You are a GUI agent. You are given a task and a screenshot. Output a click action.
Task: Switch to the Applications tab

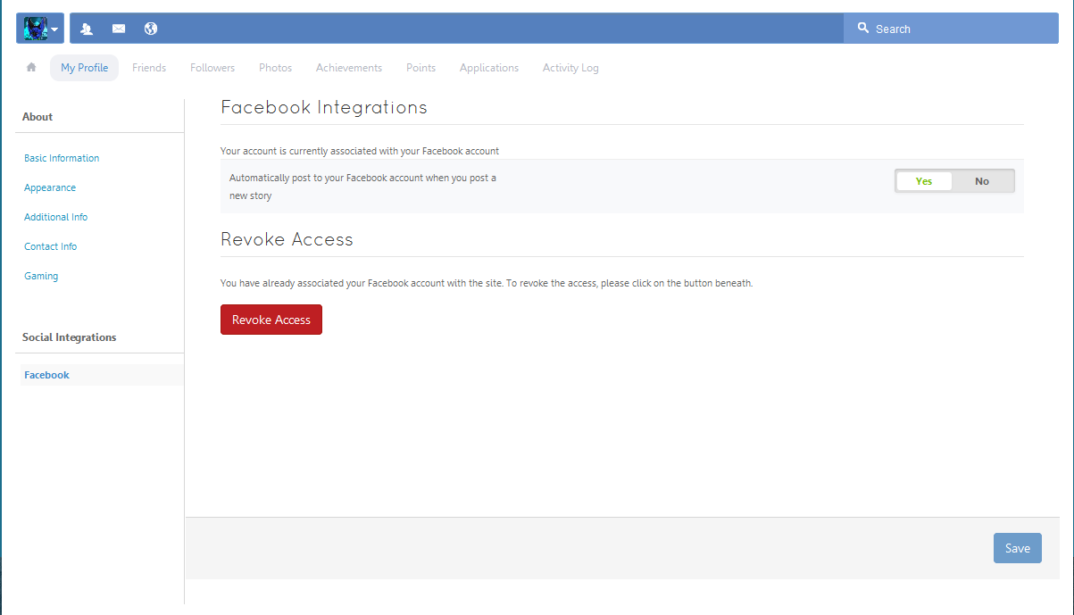click(x=489, y=68)
